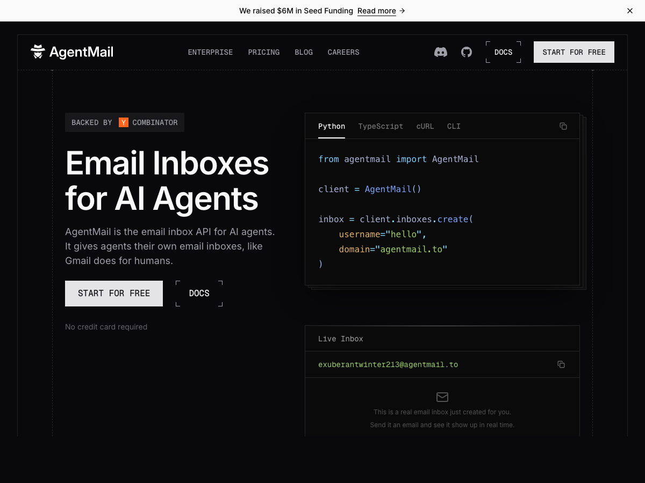Click the AgentMail logo

click(72, 52)
